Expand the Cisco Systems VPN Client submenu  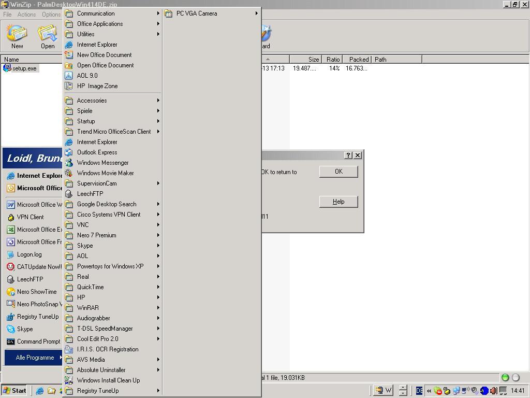[x=112, y=215]
